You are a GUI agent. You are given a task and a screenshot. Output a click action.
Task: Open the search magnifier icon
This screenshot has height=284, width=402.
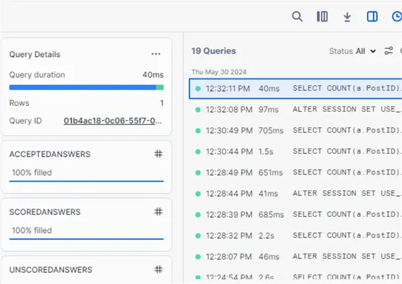coord(297,16)
